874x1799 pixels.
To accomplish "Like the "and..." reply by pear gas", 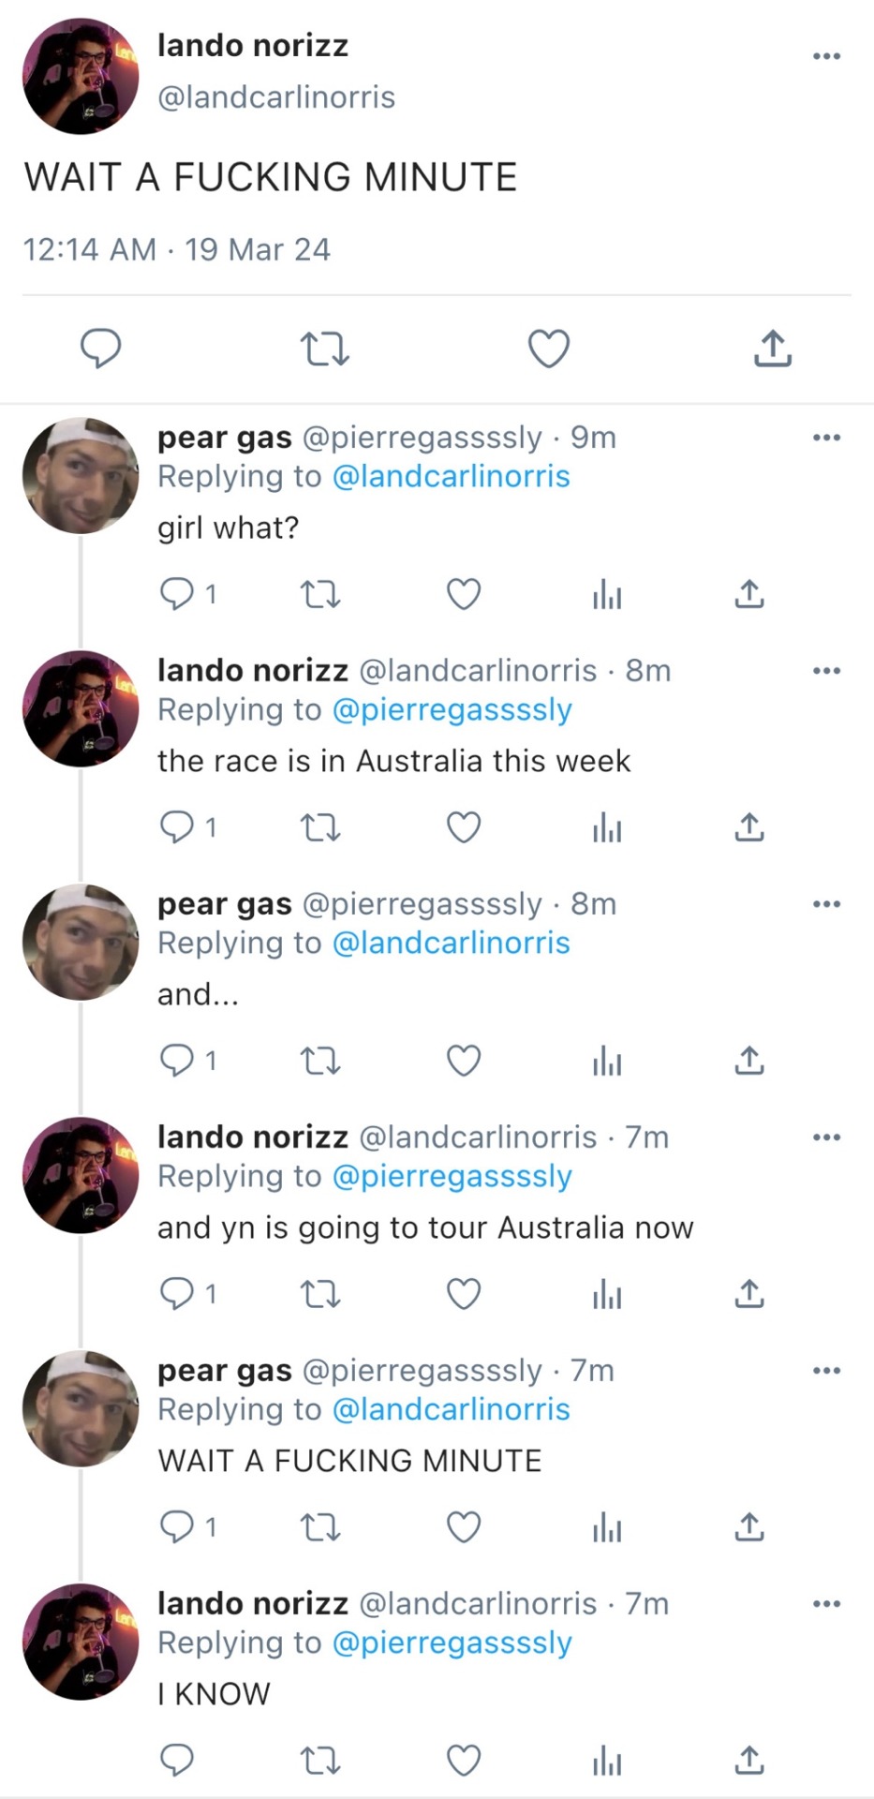I will [463, 1061].
